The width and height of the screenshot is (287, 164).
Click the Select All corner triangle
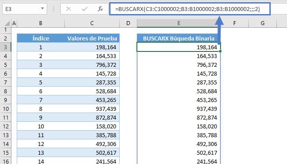(7, 23)
